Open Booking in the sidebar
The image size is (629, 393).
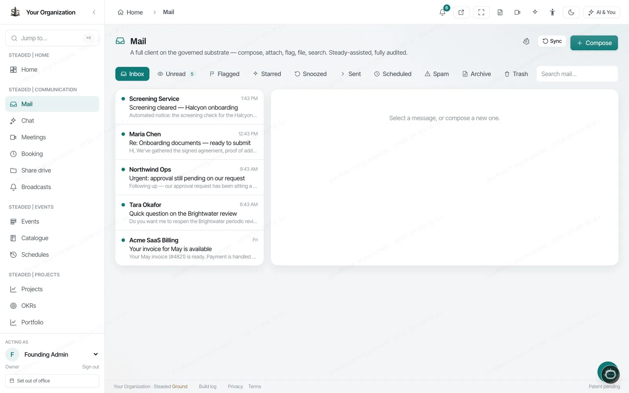tap(52, 154)
